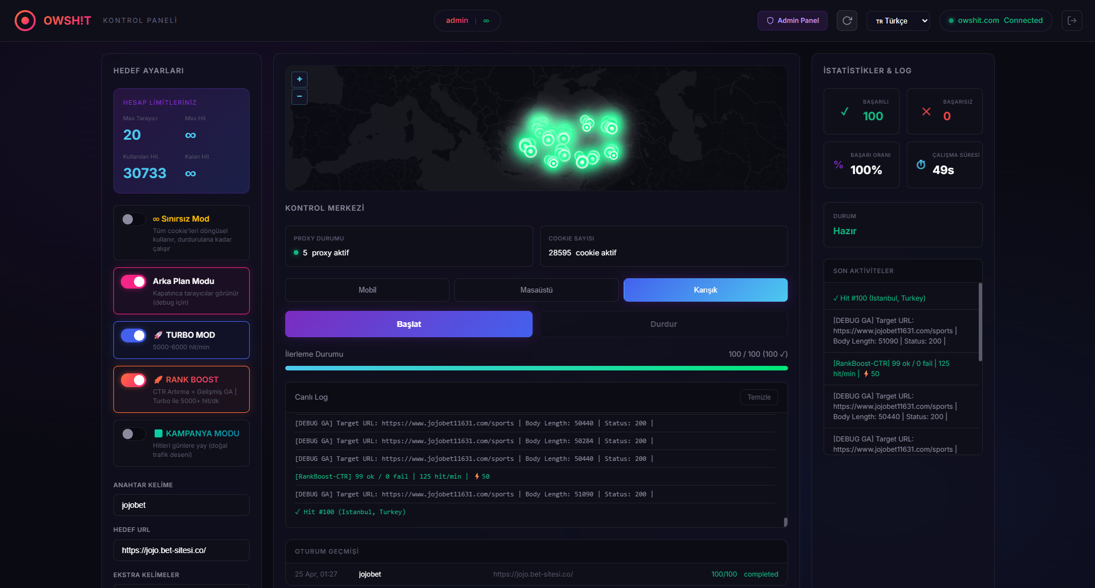Enable the KAMPANYA MODU toggle
1095x588 pixels.
(x=133, y=434)
